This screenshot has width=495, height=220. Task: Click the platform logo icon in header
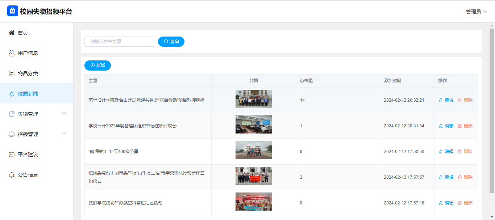(x=12, y=11)
